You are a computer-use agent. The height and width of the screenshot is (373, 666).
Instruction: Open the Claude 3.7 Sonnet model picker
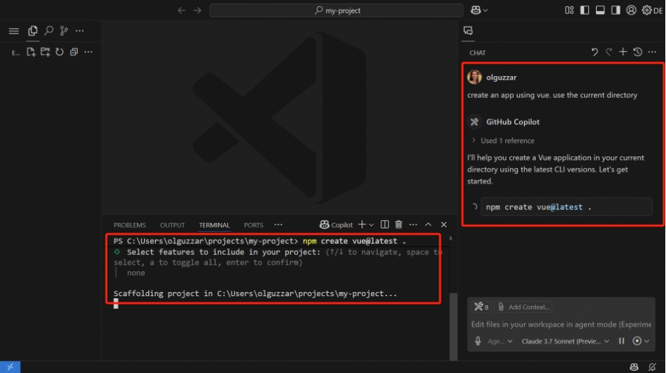[x=565, y=341]
